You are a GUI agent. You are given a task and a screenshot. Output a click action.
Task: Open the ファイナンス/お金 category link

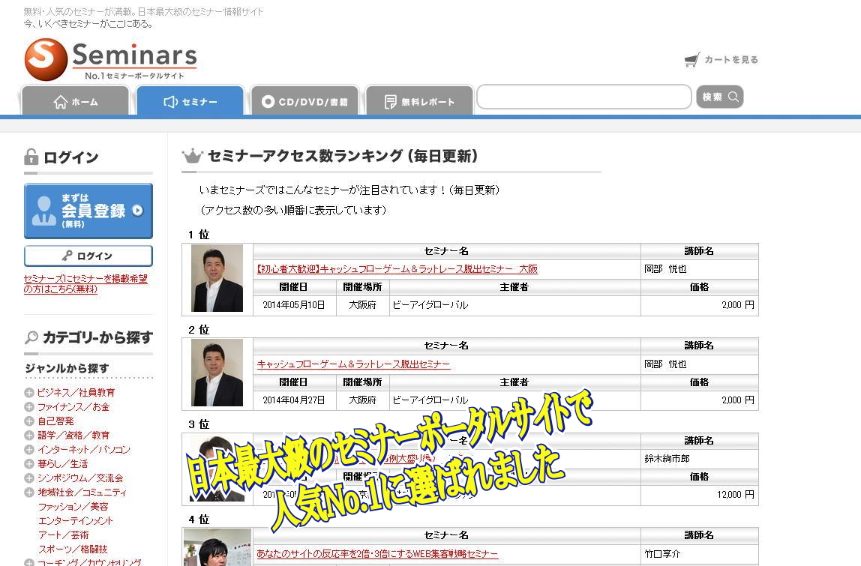[x=73, y=407]
